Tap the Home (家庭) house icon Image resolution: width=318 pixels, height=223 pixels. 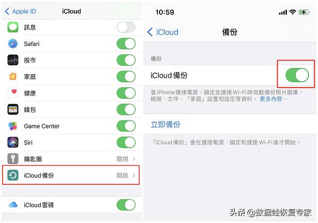[13, 76]
